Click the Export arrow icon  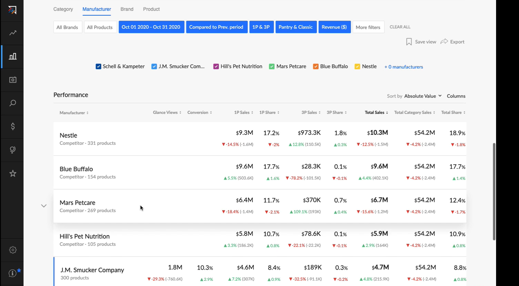[444, 42]
